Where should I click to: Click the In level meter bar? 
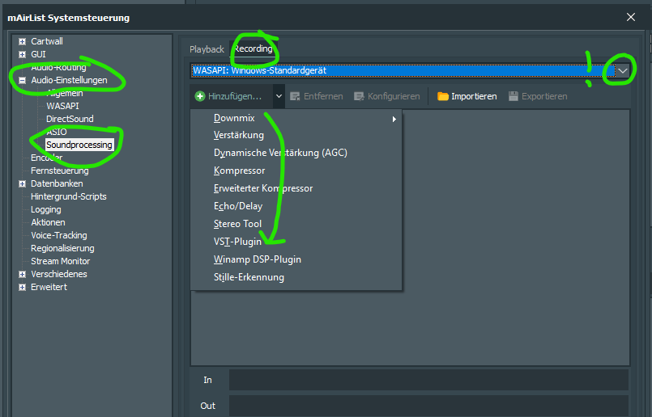point(428,380)
